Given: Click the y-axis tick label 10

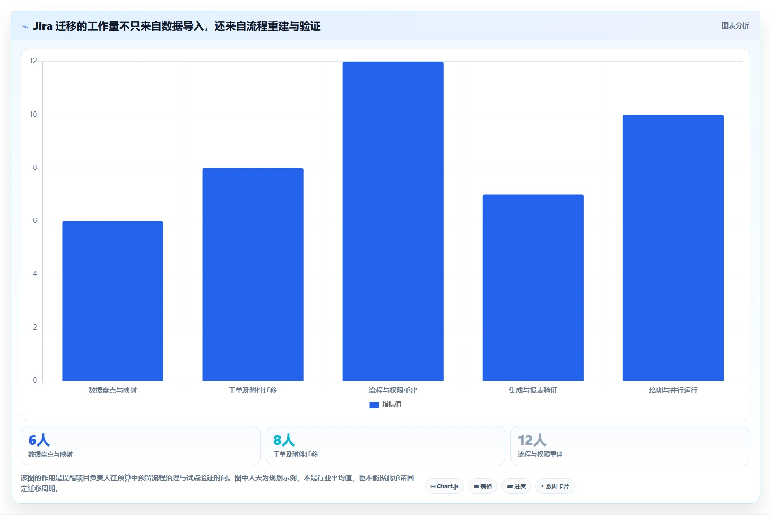Looking at the screenshot, I should tap(33, 115).
